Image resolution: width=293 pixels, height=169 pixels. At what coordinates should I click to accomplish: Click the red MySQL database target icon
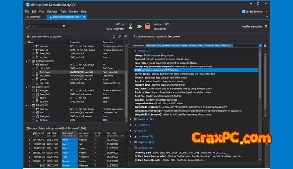tap(148, 26)
